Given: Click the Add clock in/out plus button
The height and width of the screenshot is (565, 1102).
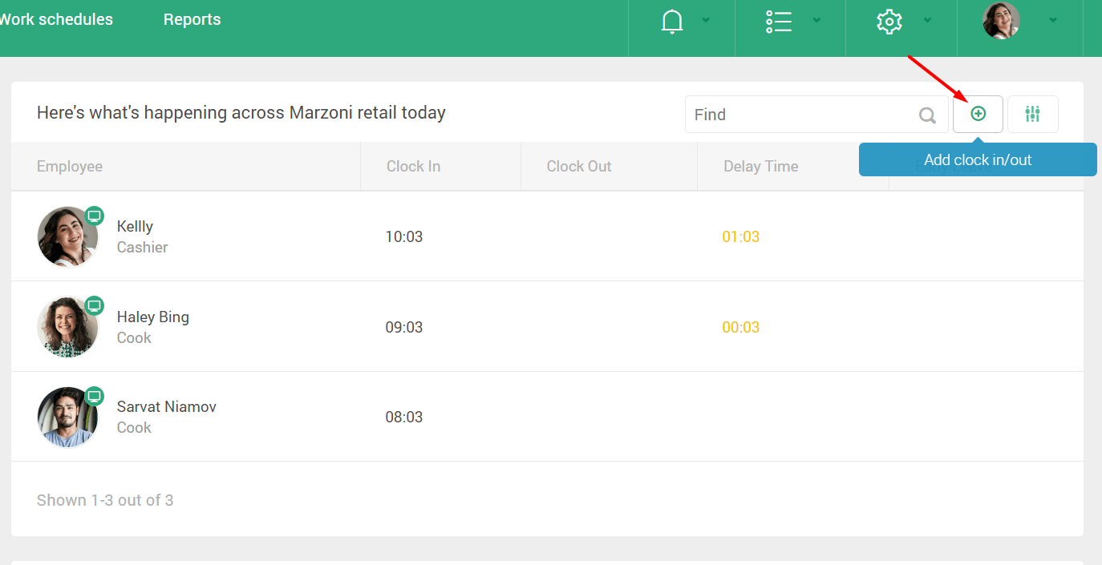Looking at the screenshot, I should 978,114.
